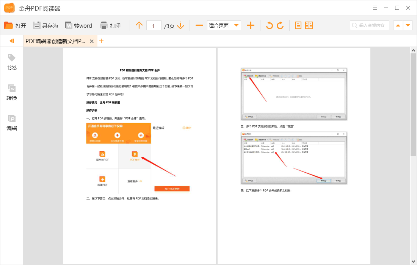The image size is (417, 265).
Task: Click scrollbar up arrow
Action: 413,50
